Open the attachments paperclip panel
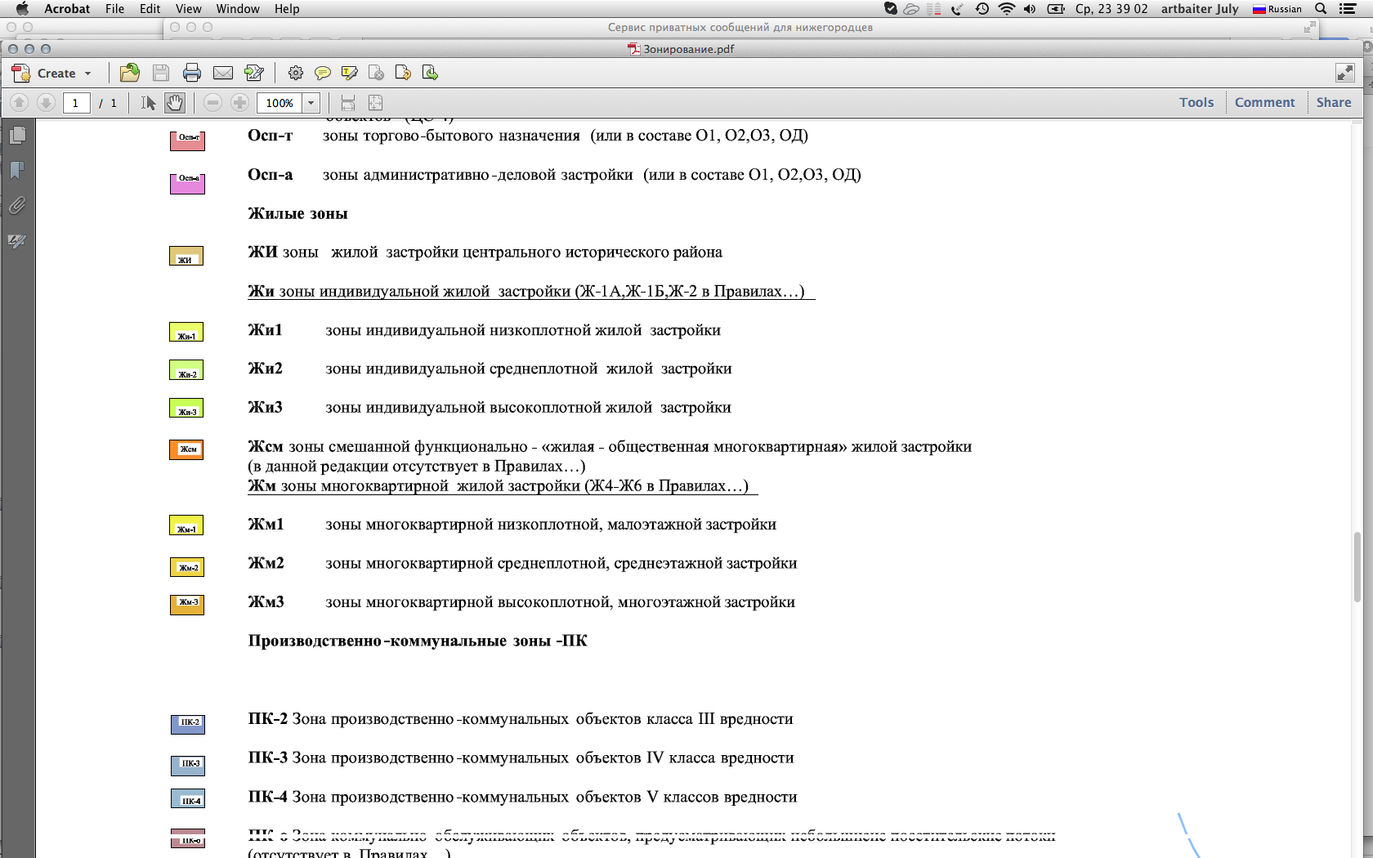The width and height of the screenshot is (1373, 858). [x=17, y=205]
